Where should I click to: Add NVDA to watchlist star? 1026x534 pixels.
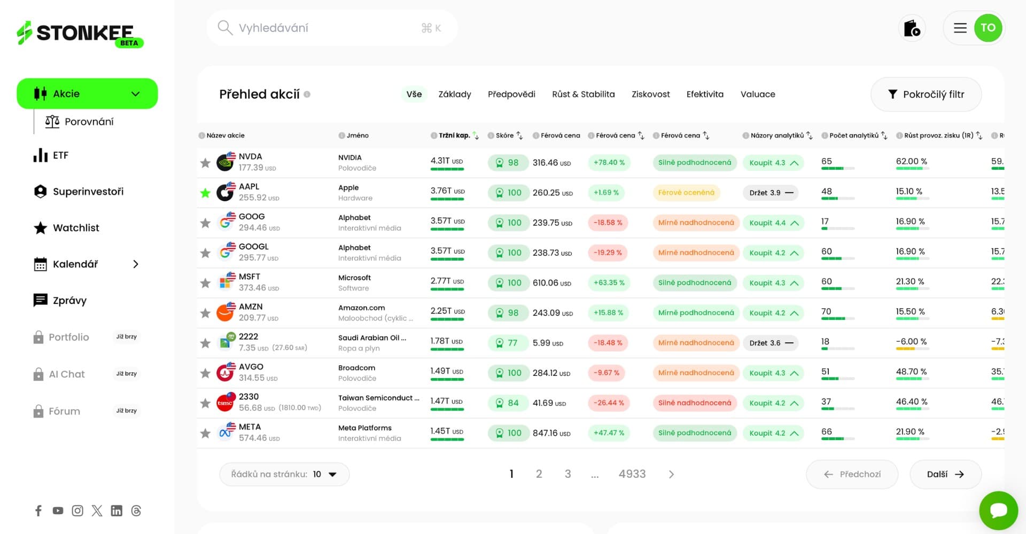205,163
